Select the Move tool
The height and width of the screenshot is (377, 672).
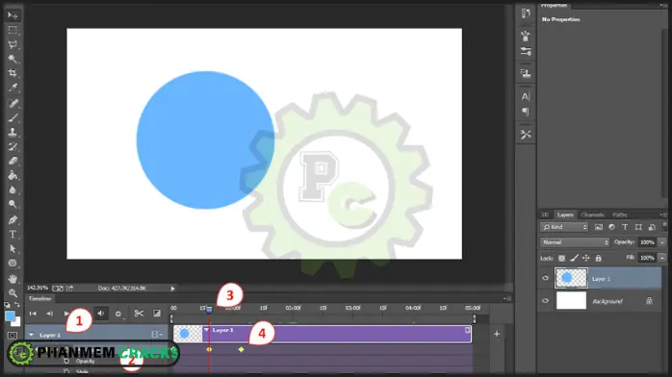click(x=13, y=15)
